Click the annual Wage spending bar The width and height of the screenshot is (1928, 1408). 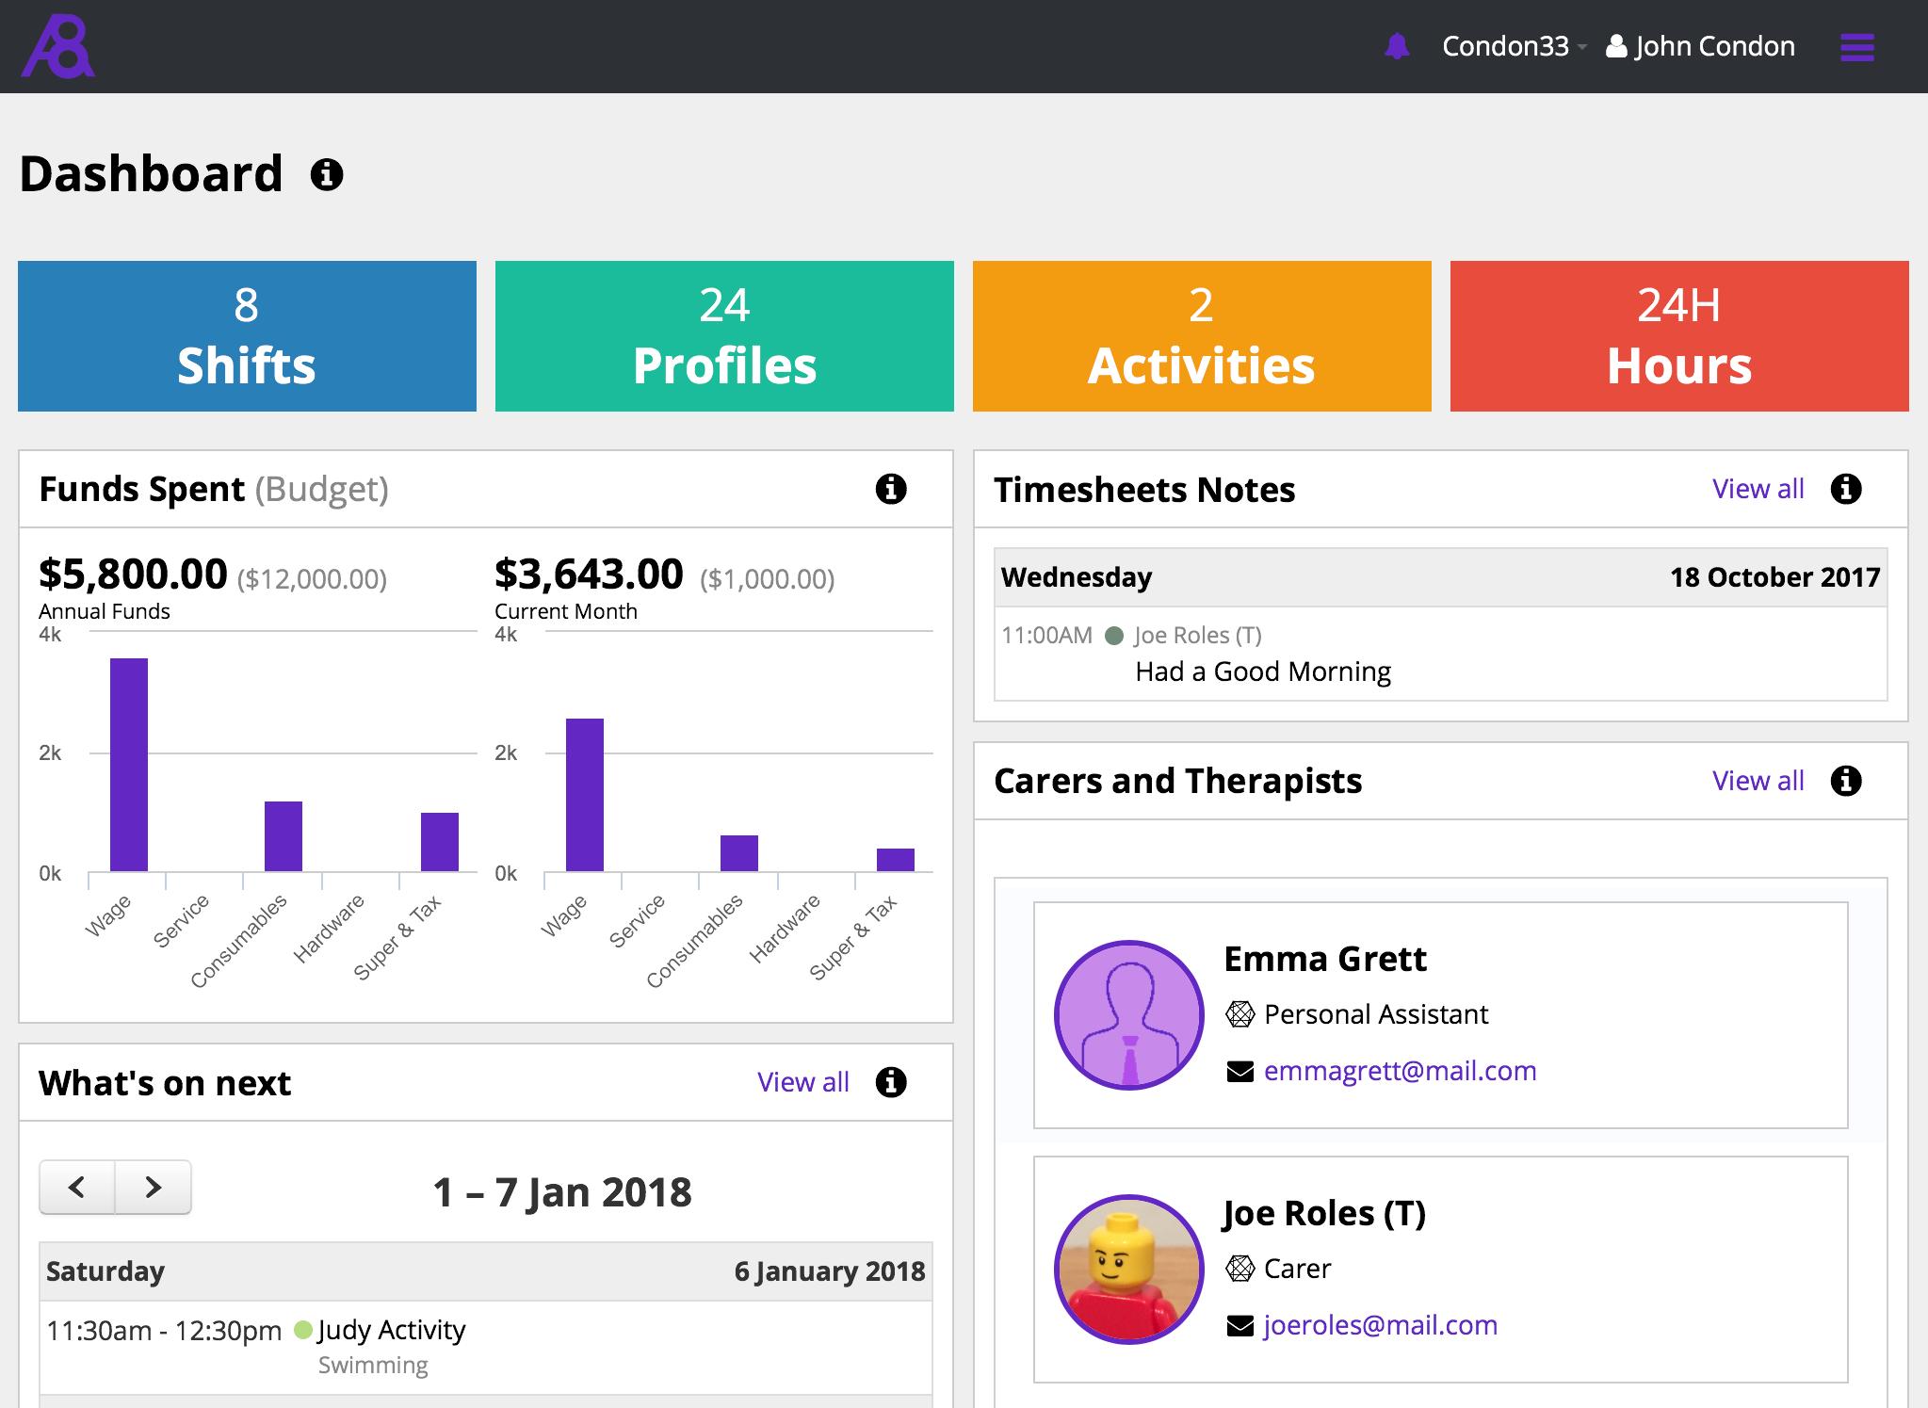[129, 765]
